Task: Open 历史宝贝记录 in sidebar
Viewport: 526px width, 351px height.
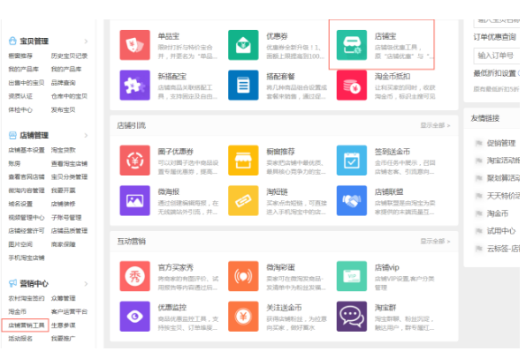Action: 69,56
